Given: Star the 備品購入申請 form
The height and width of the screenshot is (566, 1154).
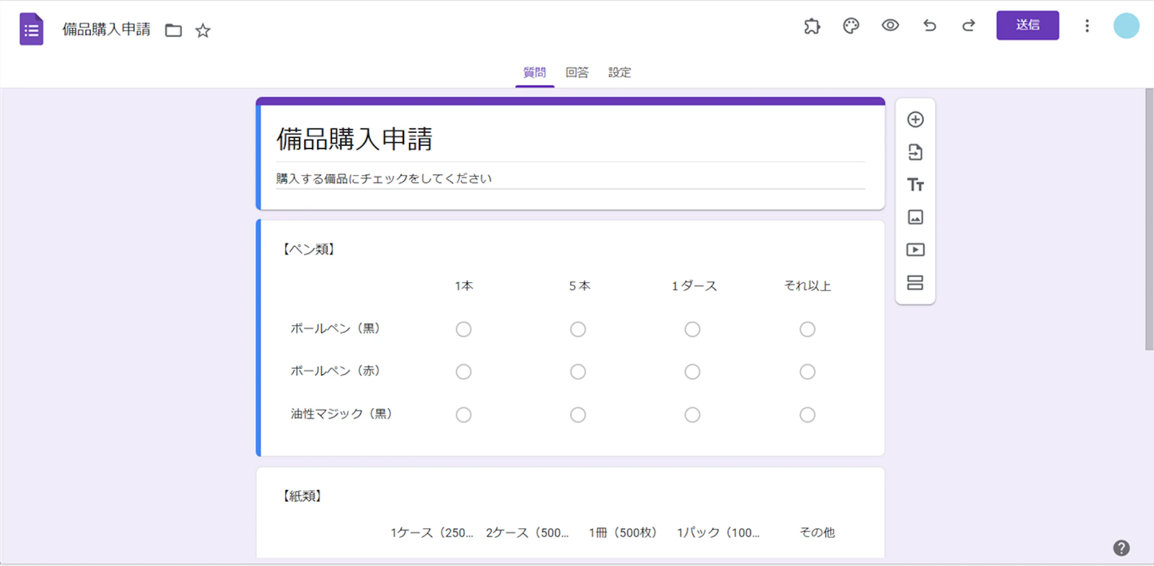Looking at the screenshot, I should pos(203,30).
